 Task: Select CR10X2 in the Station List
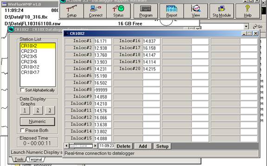tap(38, 46)
